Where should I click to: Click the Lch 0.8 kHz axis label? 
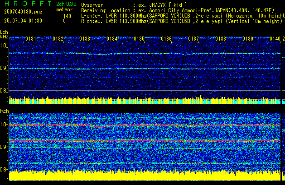point(4,91)
